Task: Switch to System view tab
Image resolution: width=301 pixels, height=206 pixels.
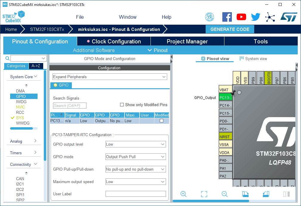Action: click(x=253, y=59)
